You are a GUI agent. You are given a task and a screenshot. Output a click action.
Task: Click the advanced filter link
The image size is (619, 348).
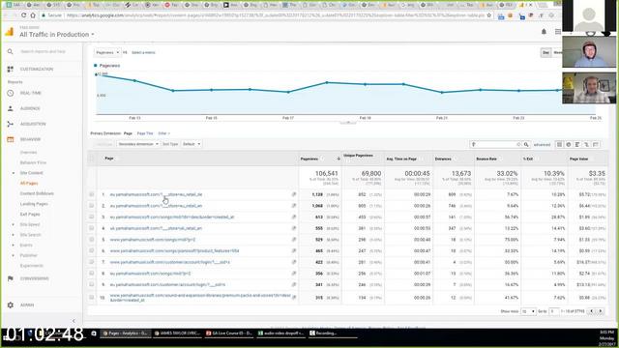coord(542,145)
